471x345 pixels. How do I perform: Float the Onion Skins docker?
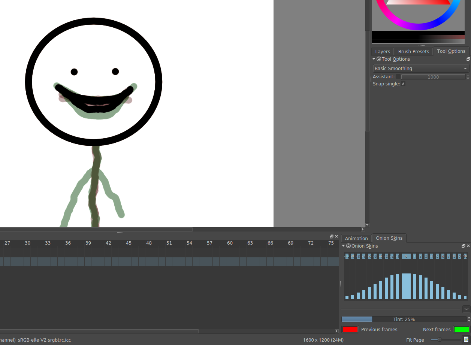point(464,246)
